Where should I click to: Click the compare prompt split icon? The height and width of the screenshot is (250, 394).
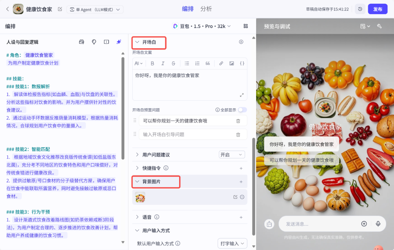click(x=106, y=42)
